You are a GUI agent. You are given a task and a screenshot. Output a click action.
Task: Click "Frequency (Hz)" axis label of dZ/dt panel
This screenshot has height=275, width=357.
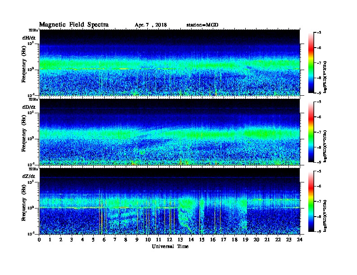point(24,203)
